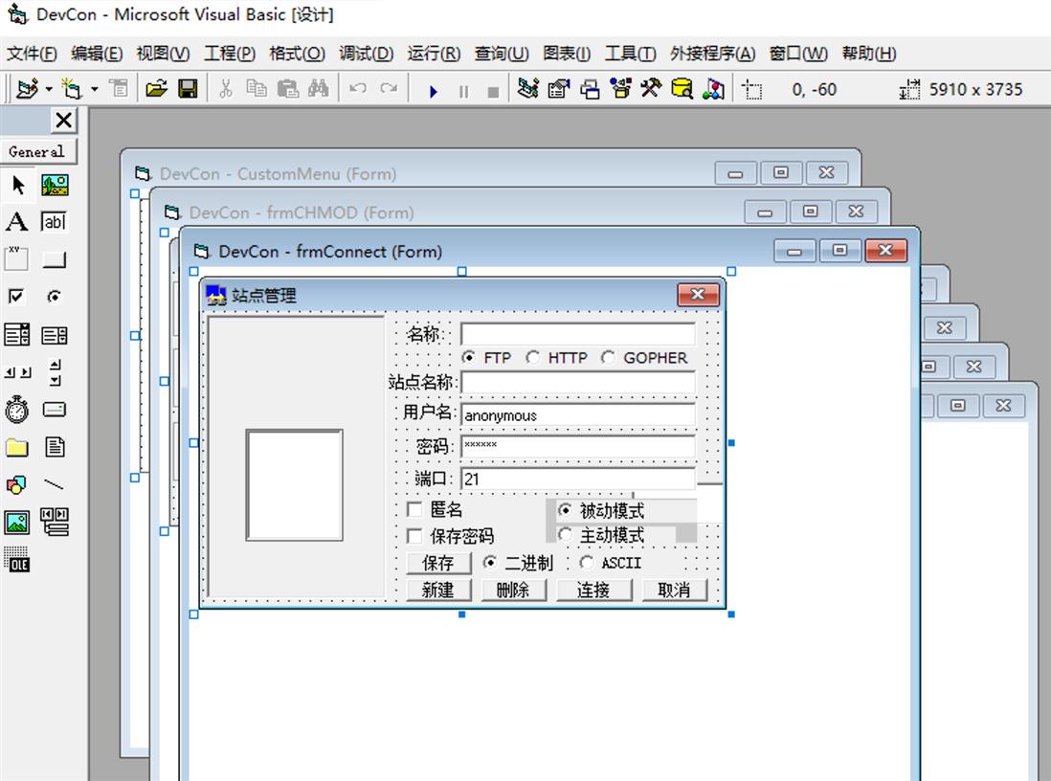Click the 删除 button on form
This screenshot has height=781, width=1051.
click(x=513, y=590)
